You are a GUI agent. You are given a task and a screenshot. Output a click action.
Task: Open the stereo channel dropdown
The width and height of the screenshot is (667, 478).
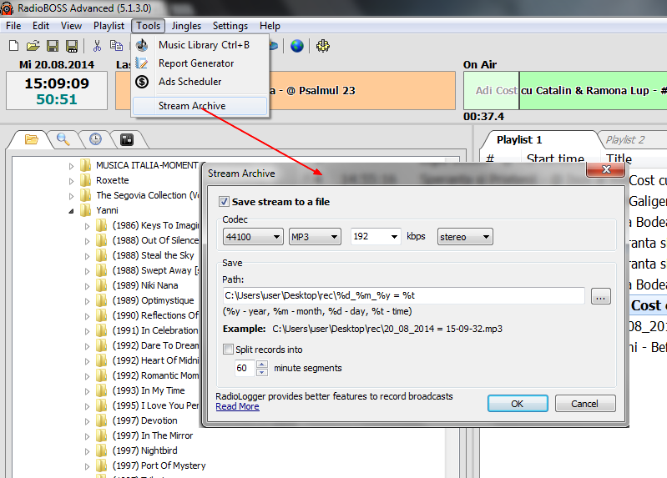coord(465,237)
